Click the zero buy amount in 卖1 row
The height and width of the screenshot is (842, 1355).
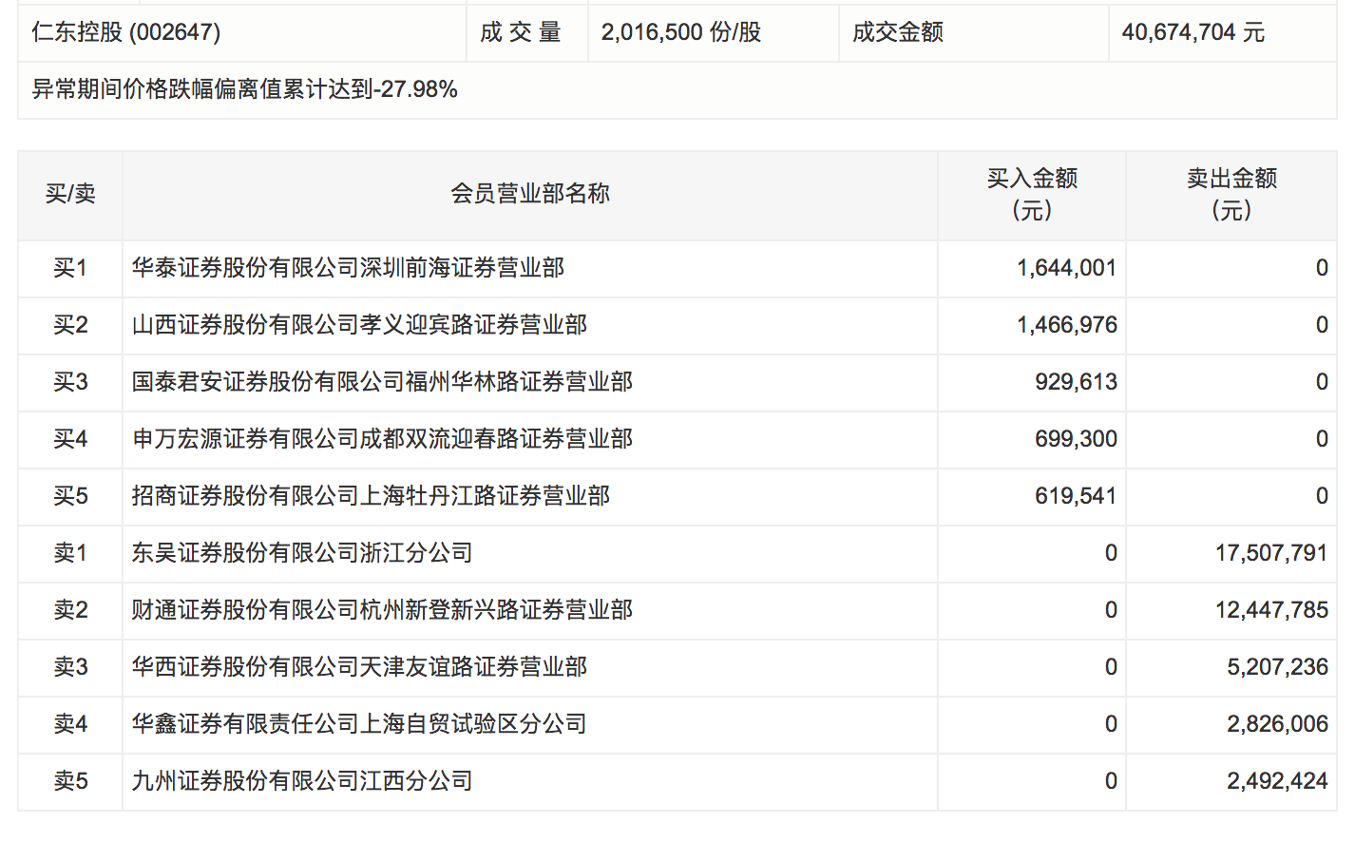1111,553
